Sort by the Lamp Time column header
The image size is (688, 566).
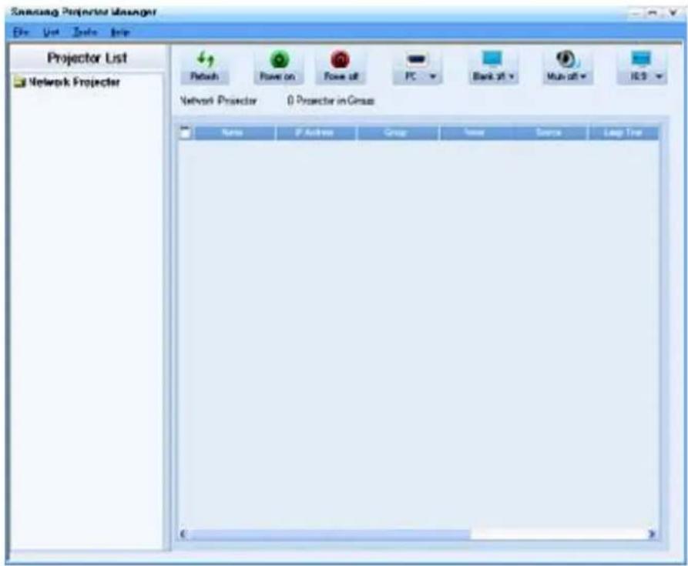point(623,132)
